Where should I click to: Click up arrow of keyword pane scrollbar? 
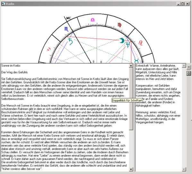[184, 66]
